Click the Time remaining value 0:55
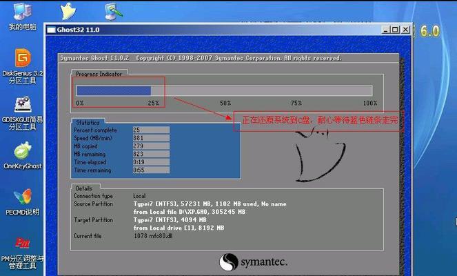This screenshot has height=276, width=457. click(x=151, y=170)
